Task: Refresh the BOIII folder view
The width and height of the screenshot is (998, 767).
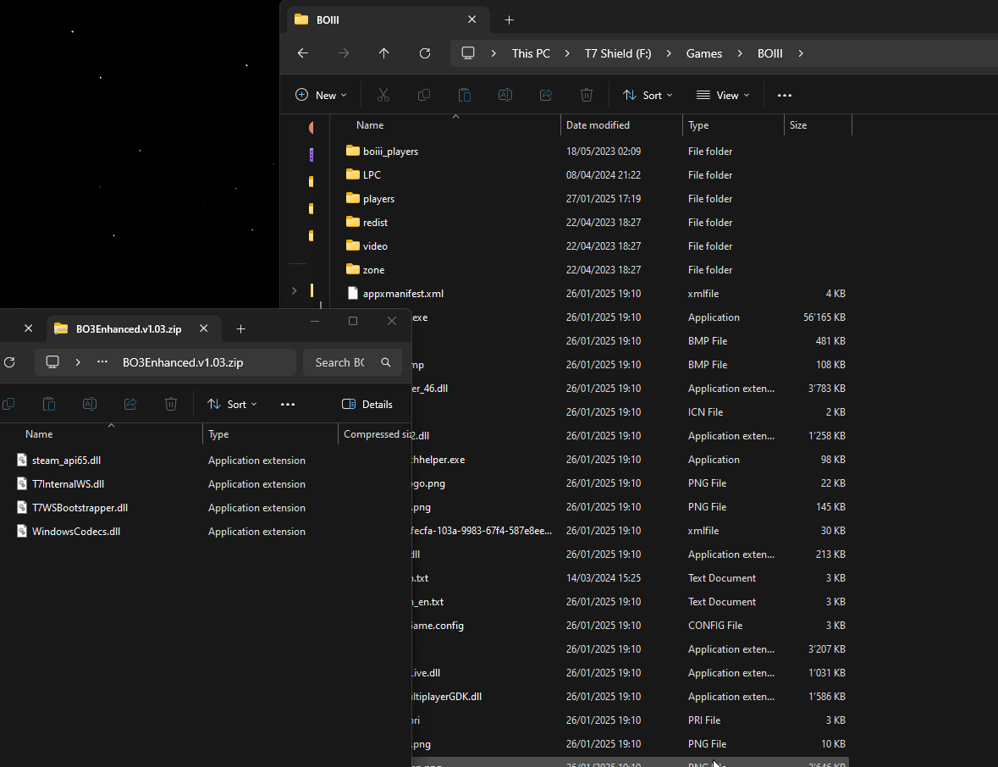Action: coord(425,53)
